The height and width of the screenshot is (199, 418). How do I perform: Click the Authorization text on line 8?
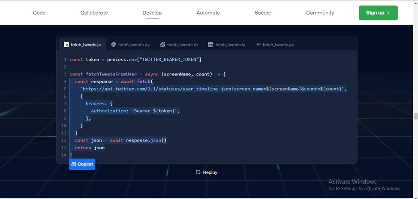click(x=108, y=111)
